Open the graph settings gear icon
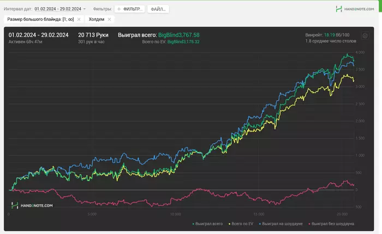Screen dimensions: 382x234 [365, 36]
